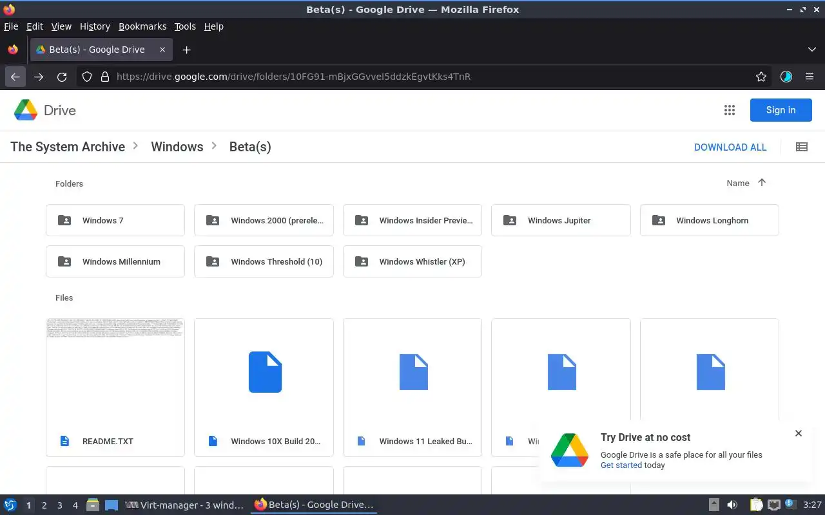Click the network monitor tray icon
This screenshot has width=825, height=515.
point(773,505)
